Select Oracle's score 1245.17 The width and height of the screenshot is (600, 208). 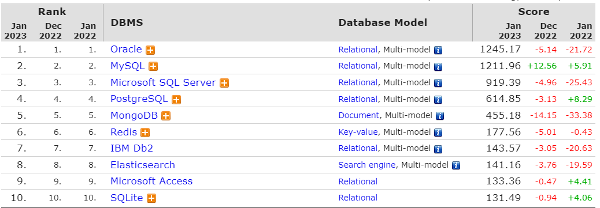[500, 49]
